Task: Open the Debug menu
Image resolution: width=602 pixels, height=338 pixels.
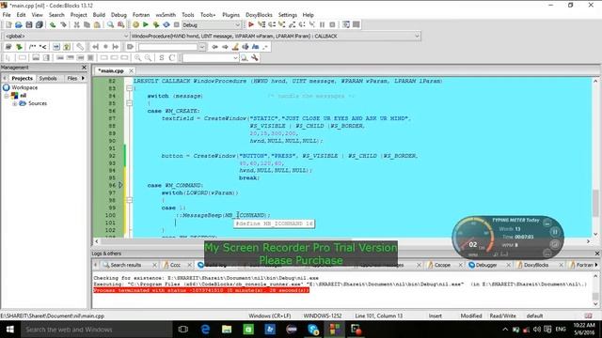Action: point(119,15)
